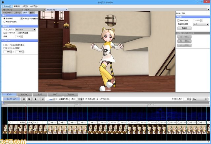Click the 再解析 button
This screenshot has height=144, width=211.
pyautogui.click(x=184, y=28)
